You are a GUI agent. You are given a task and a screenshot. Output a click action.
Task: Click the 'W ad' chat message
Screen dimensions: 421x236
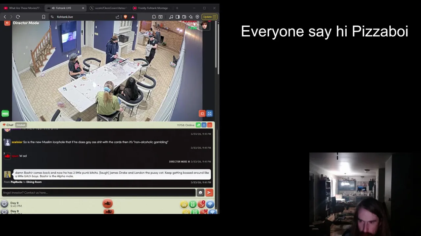pos(23,156)
